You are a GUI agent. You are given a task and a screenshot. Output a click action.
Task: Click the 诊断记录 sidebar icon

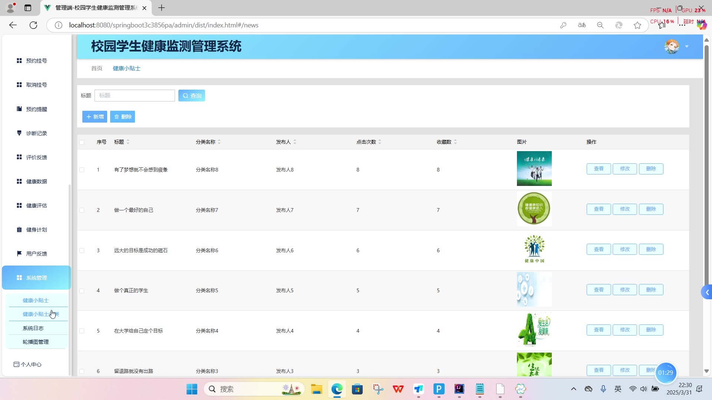point(19,133)
